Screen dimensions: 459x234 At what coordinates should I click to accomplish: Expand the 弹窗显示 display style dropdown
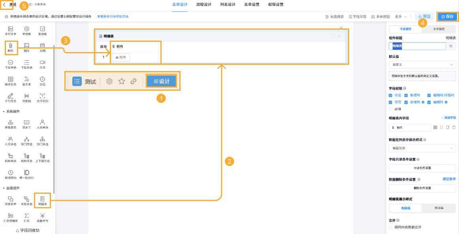pos(422,148)
